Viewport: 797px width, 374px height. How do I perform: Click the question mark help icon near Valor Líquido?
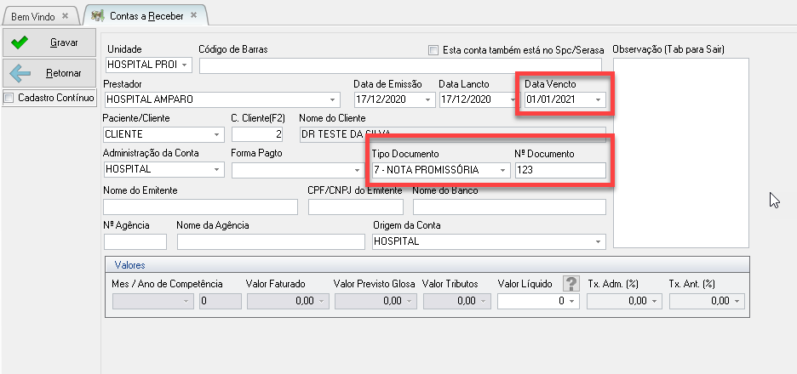point(571,283)
